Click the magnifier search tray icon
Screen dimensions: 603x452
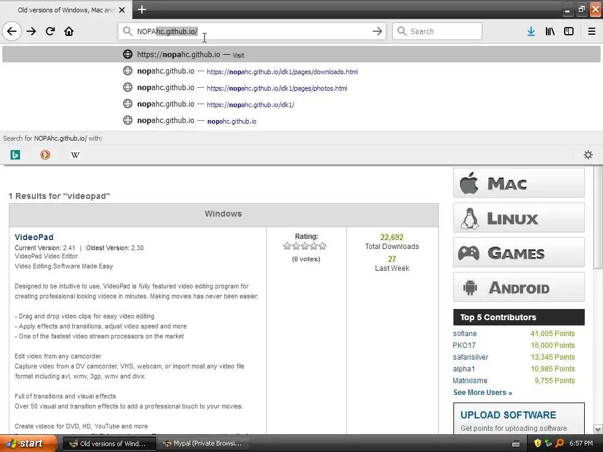tap(559, 444)
